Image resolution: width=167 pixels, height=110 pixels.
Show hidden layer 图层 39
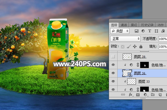pyautogui.click(x=113, y=57)
